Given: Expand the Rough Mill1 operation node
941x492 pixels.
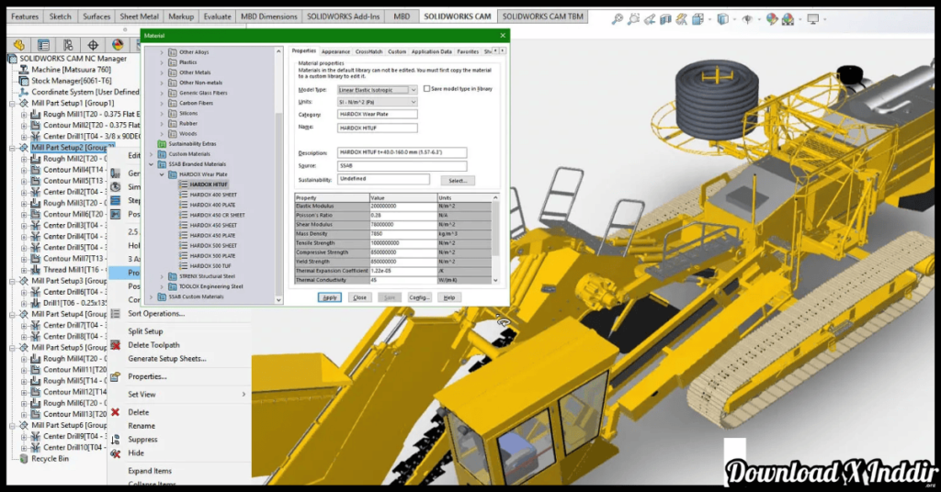Looking at the screenshot, I should (x=23, y=114).
